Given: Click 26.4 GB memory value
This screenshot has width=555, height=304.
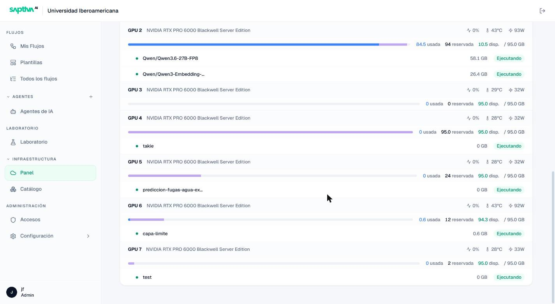Looking at the screenshot, I should pos(479,74).
